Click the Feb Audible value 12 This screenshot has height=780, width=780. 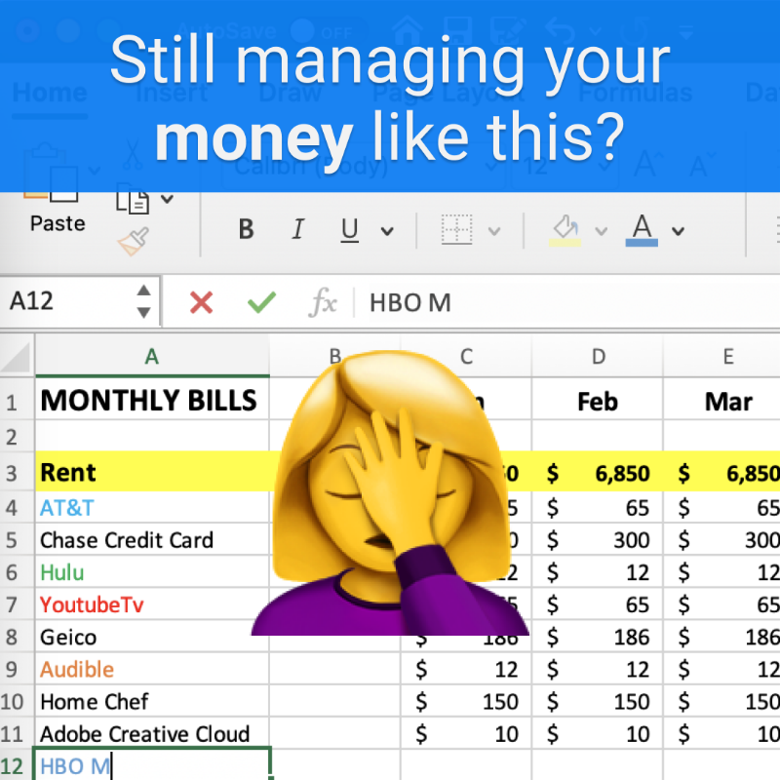coord(598,669)
